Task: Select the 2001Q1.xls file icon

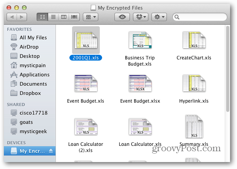Action: [86, 40]
